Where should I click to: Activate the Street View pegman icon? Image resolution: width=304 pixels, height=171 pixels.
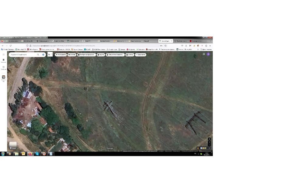[198, 148]
